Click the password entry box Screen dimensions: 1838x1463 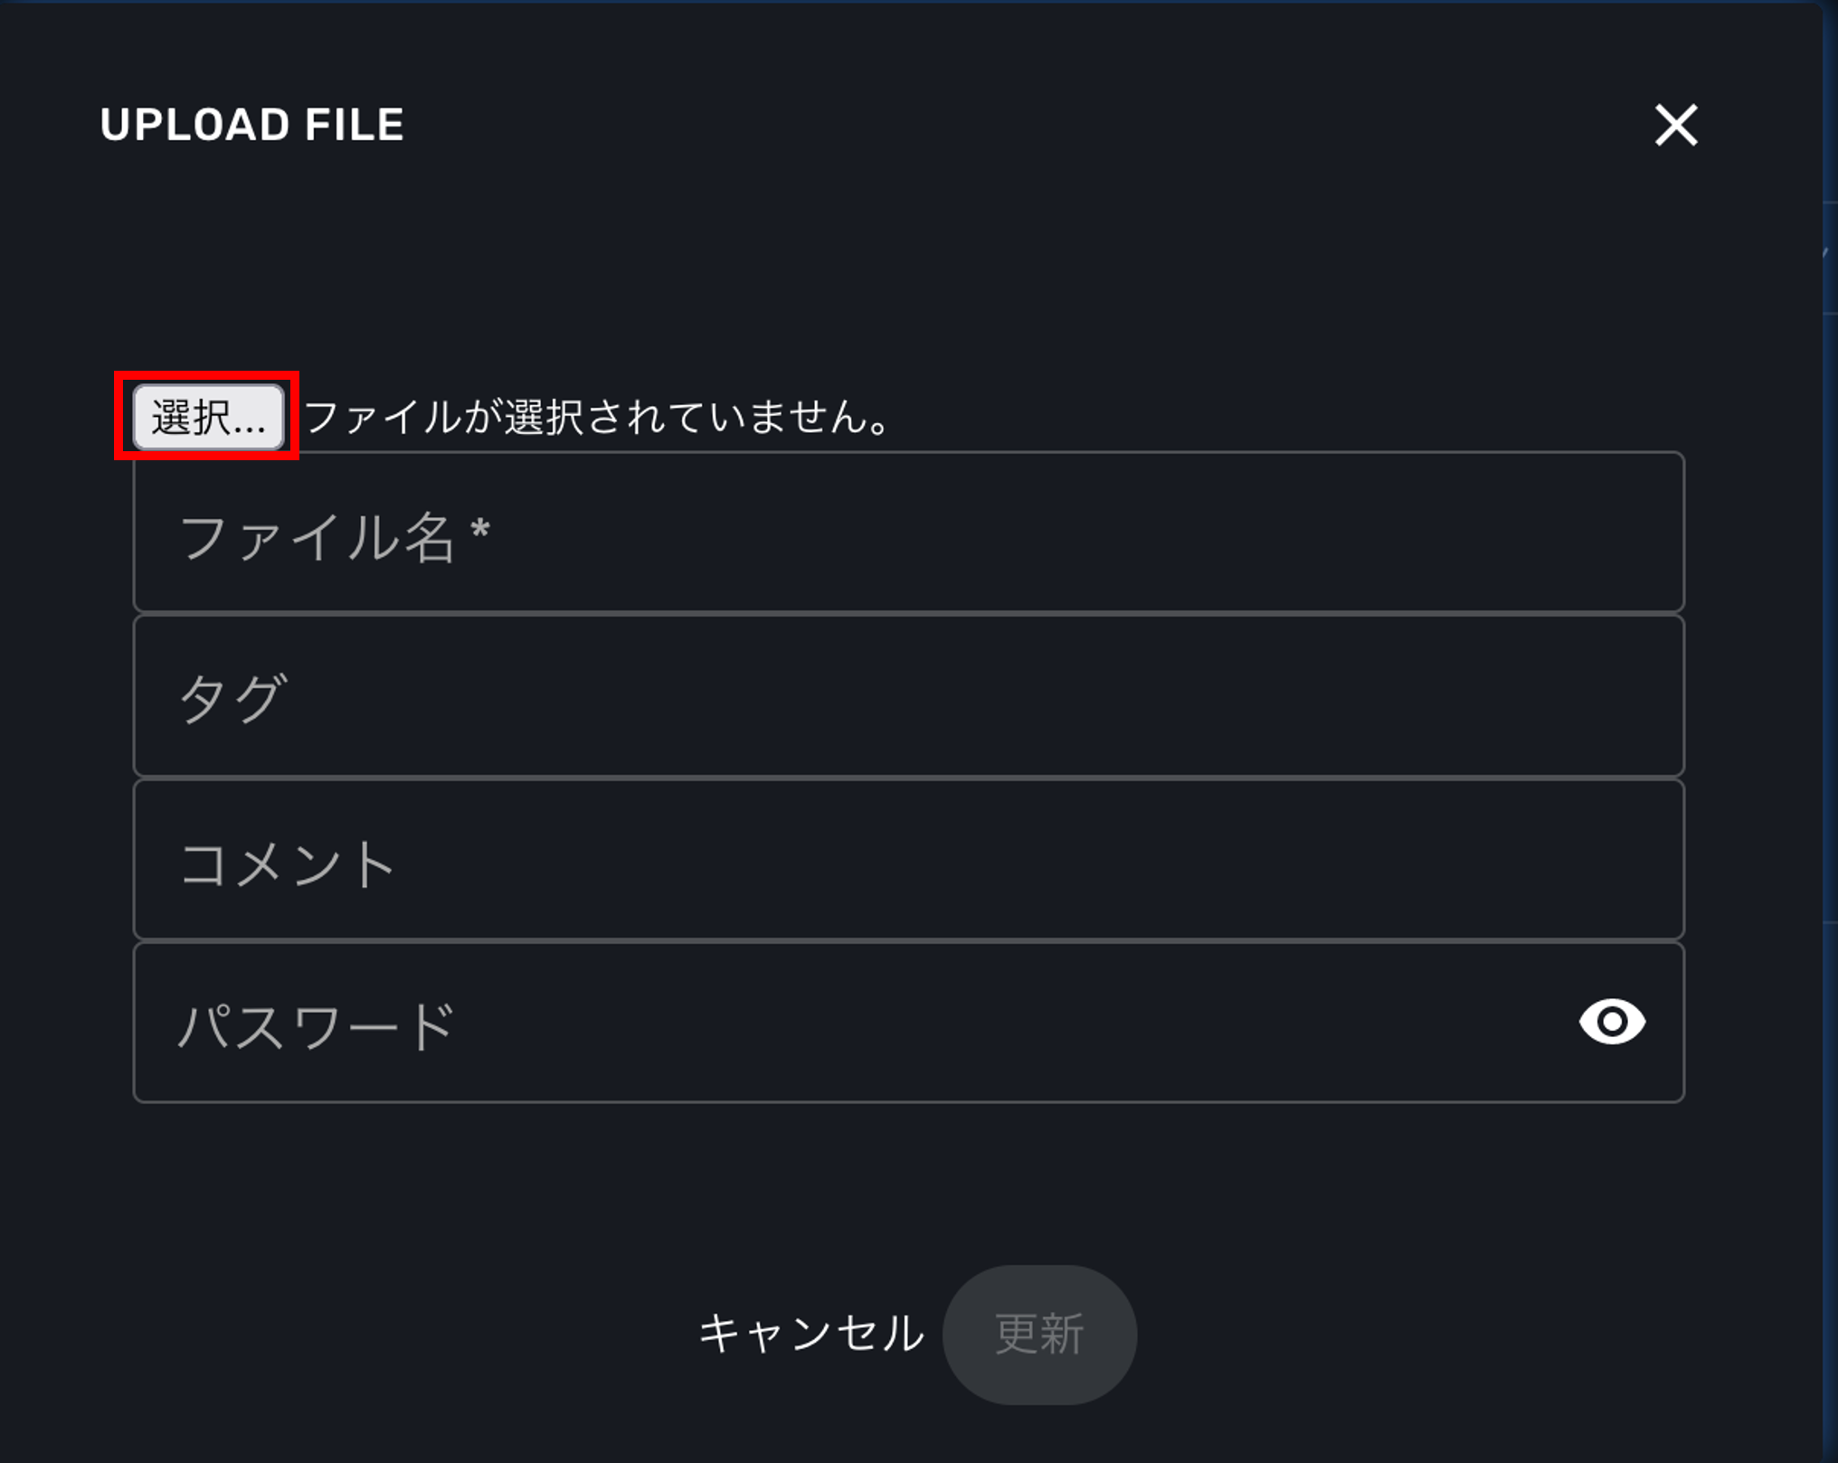(814, 1022)
